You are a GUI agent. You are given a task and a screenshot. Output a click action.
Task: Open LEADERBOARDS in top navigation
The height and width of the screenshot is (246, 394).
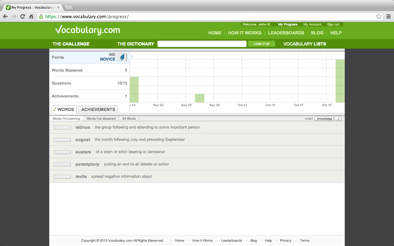pos(286,33)
